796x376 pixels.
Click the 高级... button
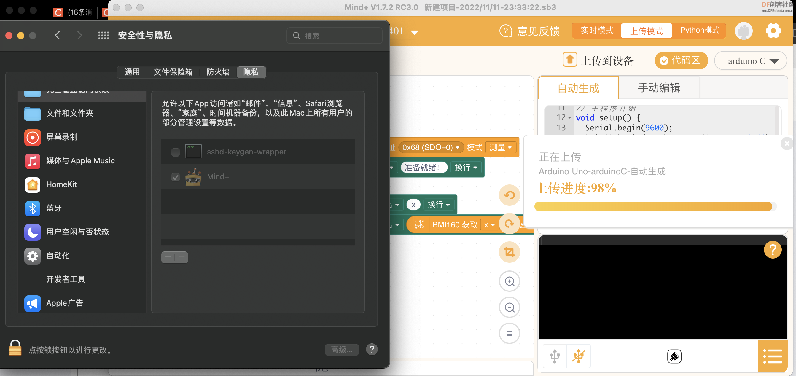point(342,349)
